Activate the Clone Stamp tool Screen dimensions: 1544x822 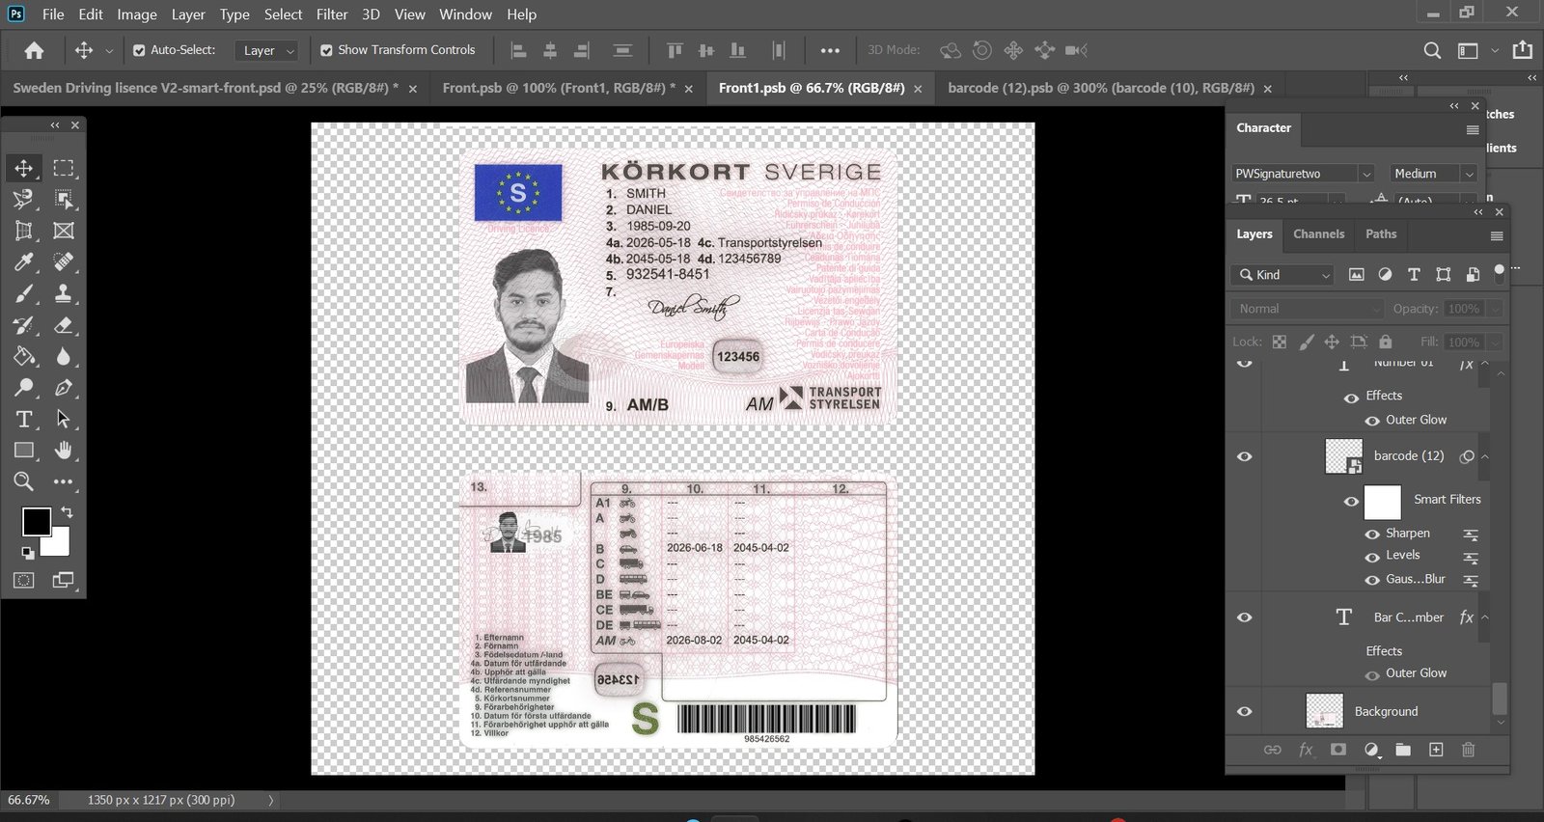pyautogui.click(x=64, y=293)
